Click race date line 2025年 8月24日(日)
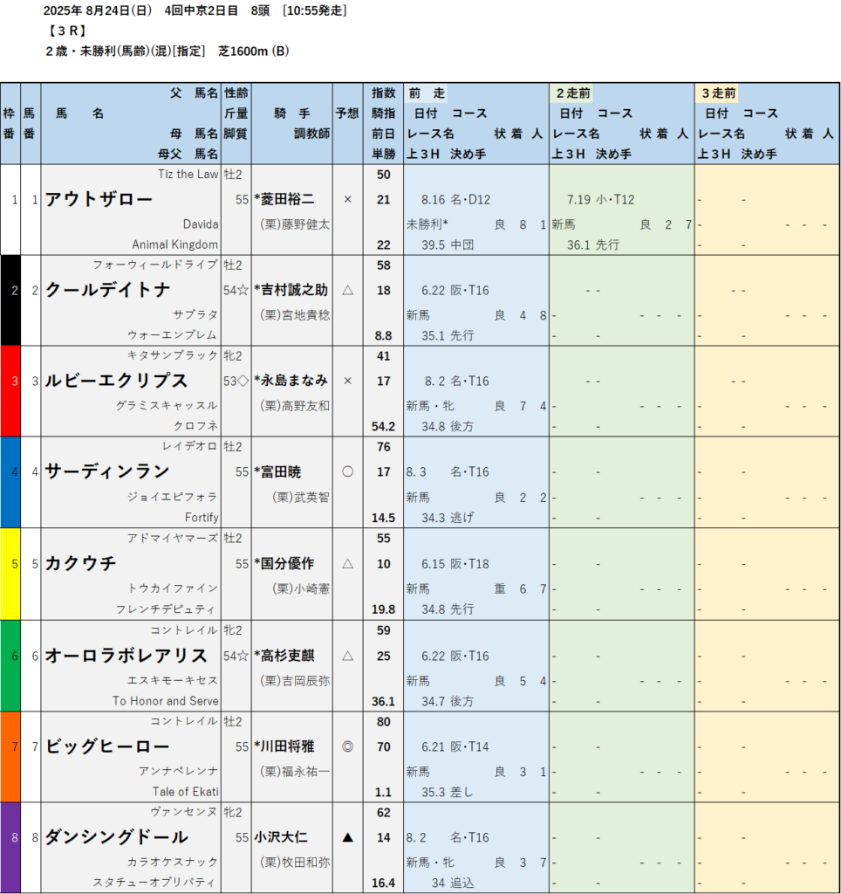The width and height of the screenshot is (841, 894). (x=98, y=10)
